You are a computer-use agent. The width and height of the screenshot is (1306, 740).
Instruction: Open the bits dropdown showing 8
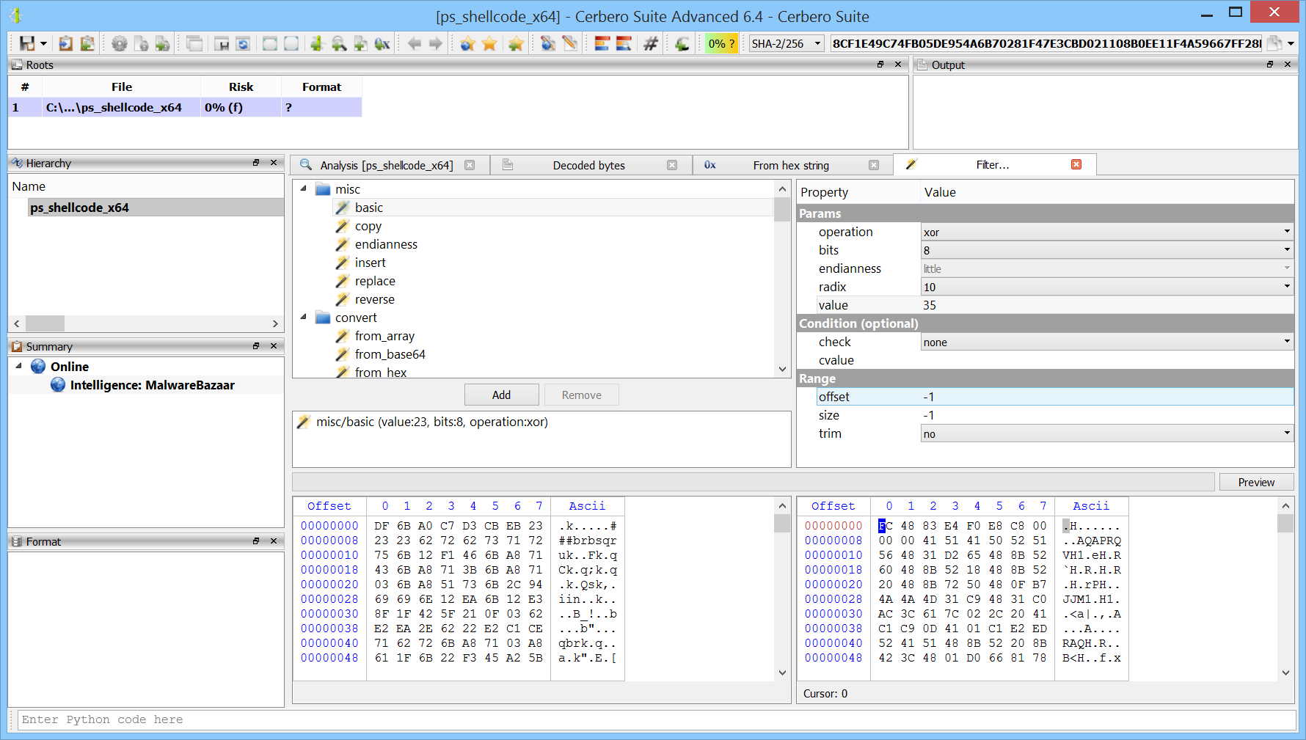point(1106,250)
